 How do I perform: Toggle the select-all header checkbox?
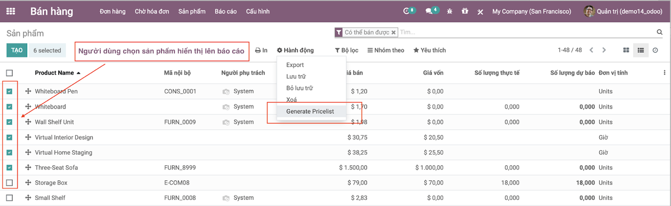point(9,73)
